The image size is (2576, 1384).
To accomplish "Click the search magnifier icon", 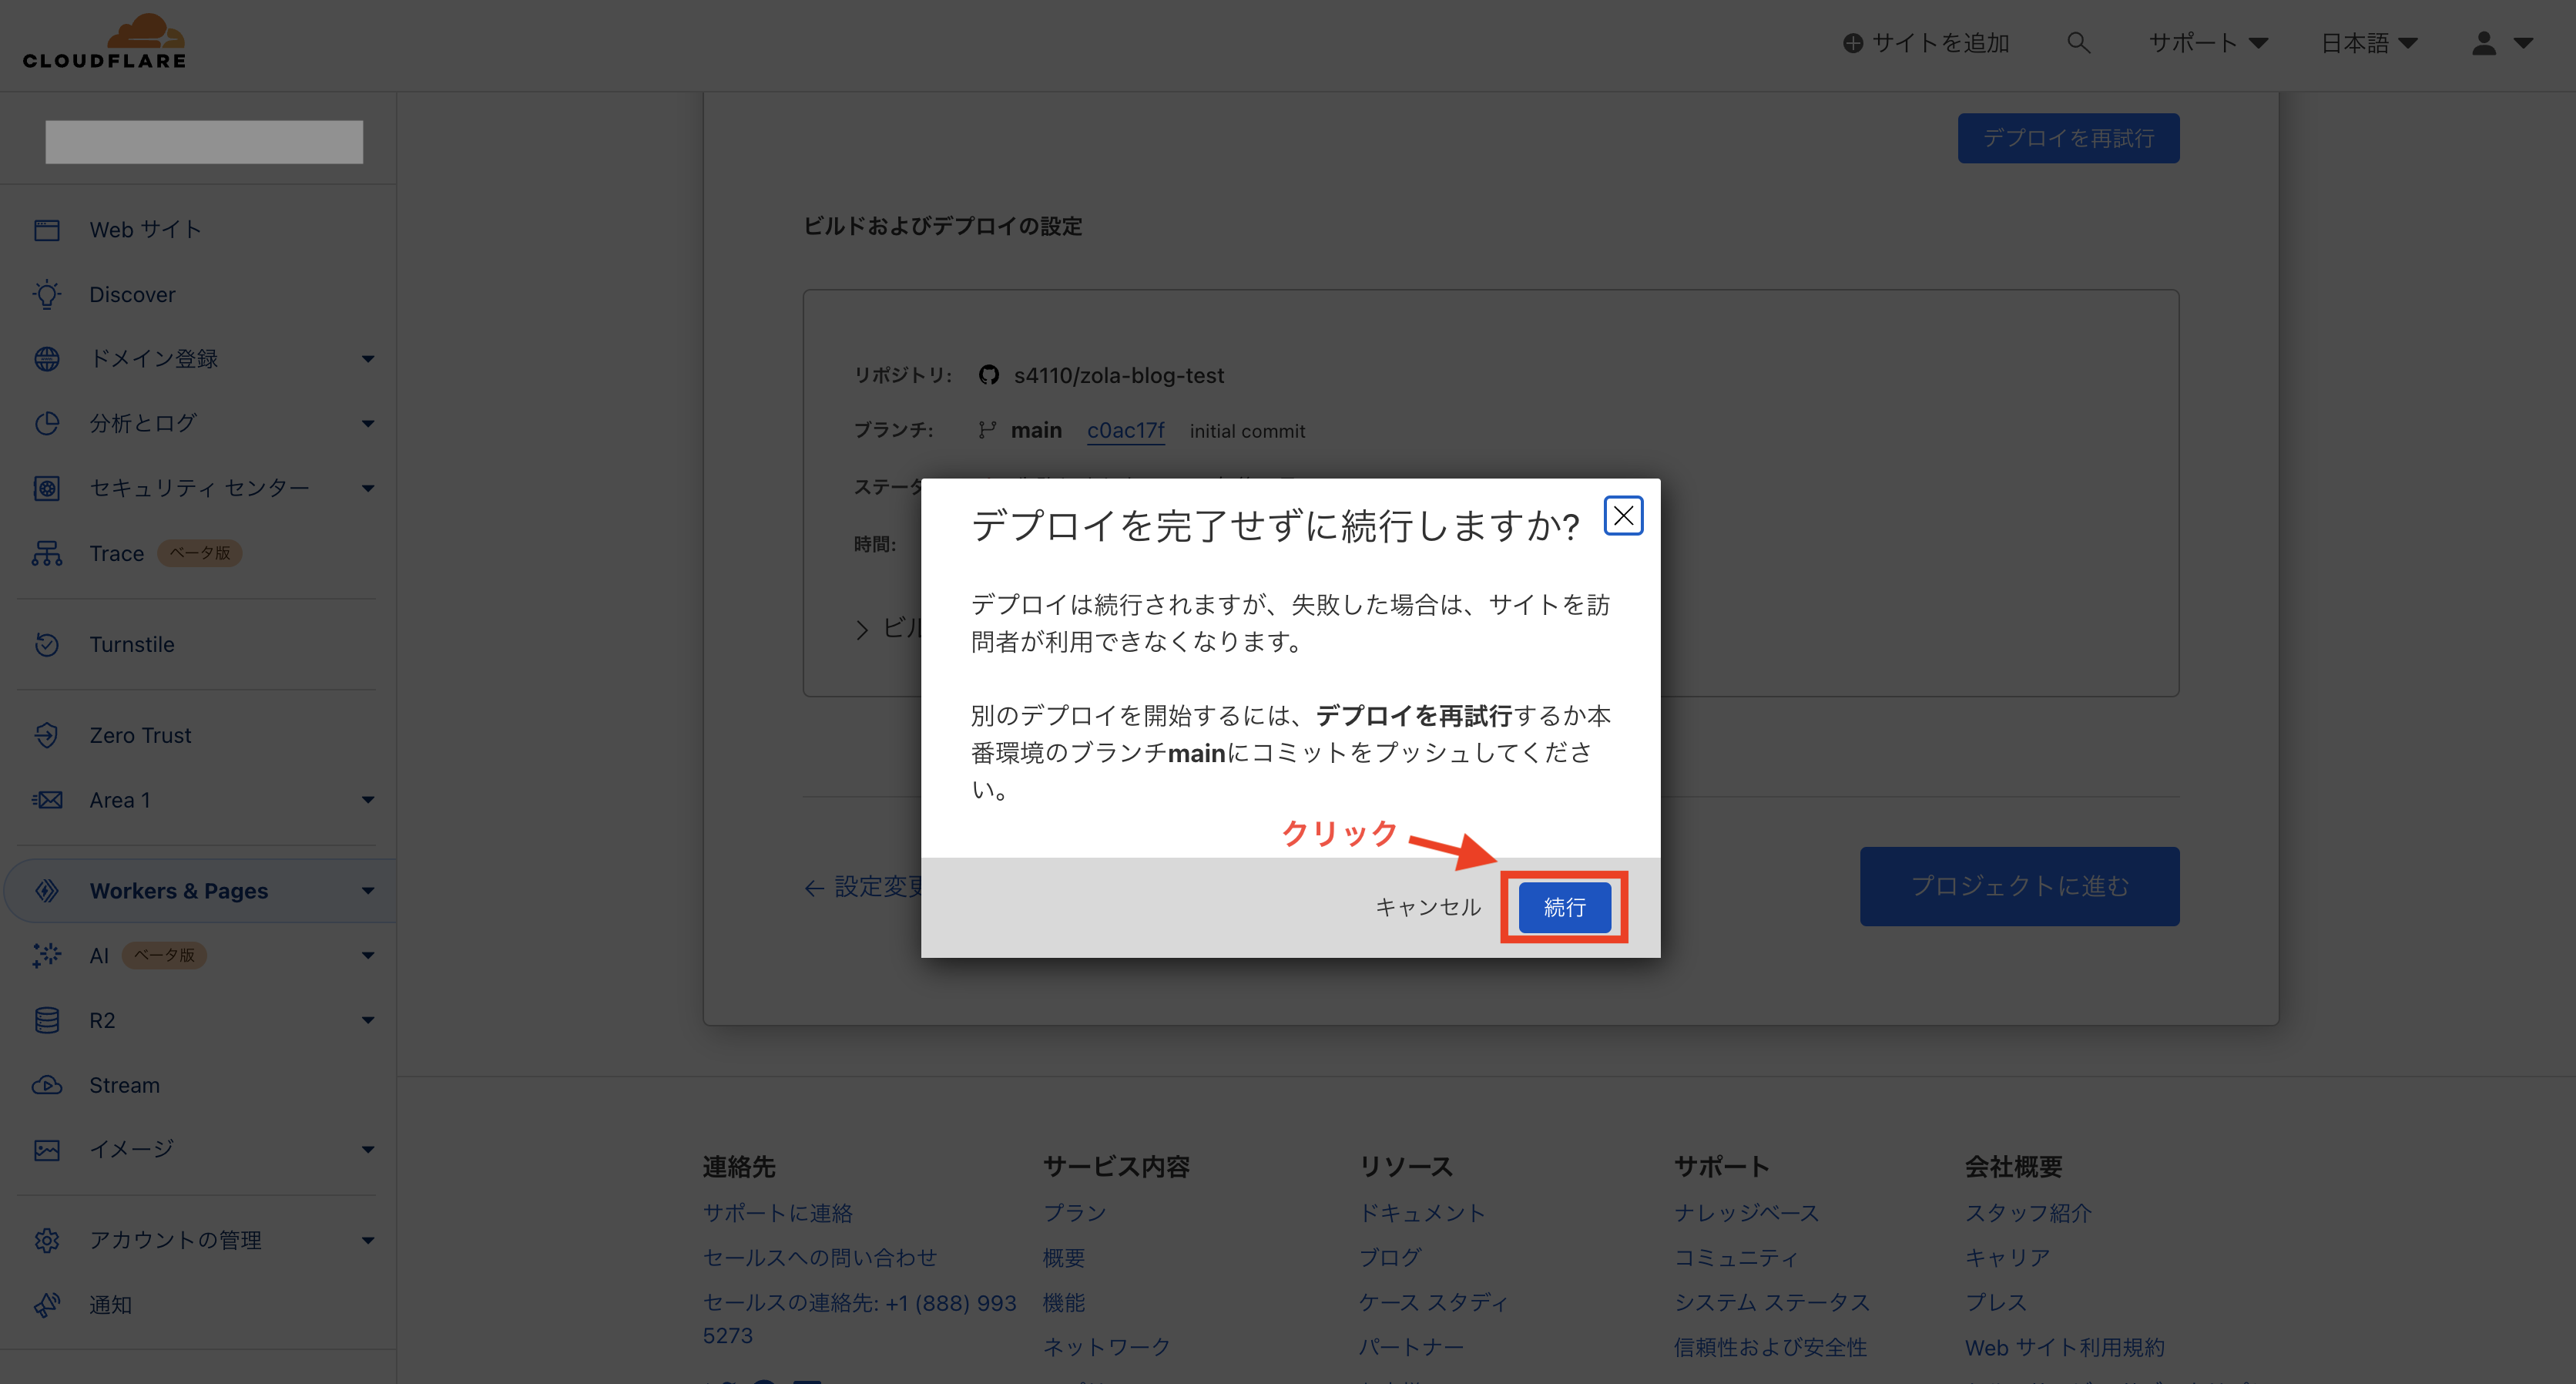I will click(2078, 43).
